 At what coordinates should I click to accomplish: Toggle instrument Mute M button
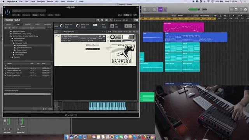108,40
